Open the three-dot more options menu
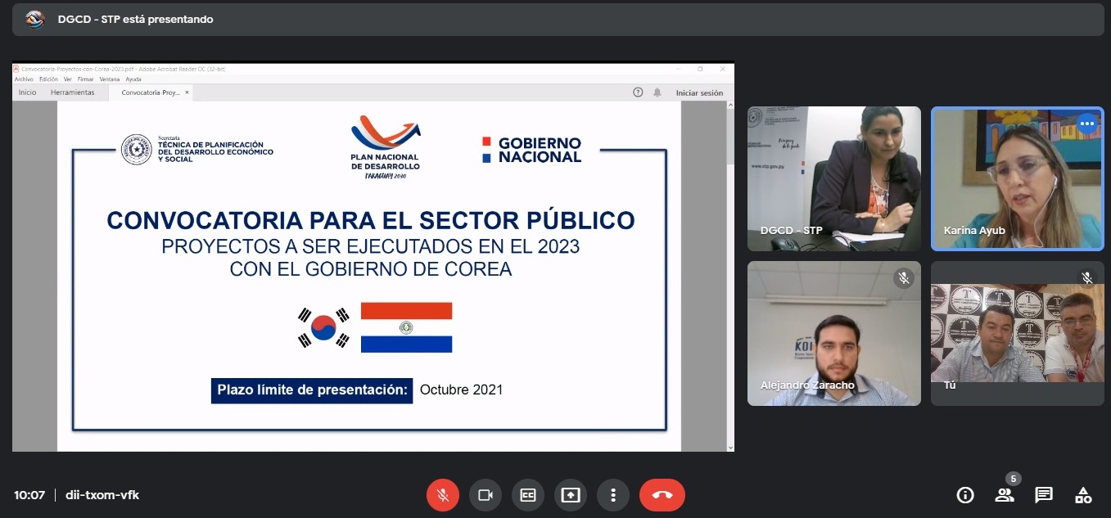The image size is (1111, 518). coord(613,495)
